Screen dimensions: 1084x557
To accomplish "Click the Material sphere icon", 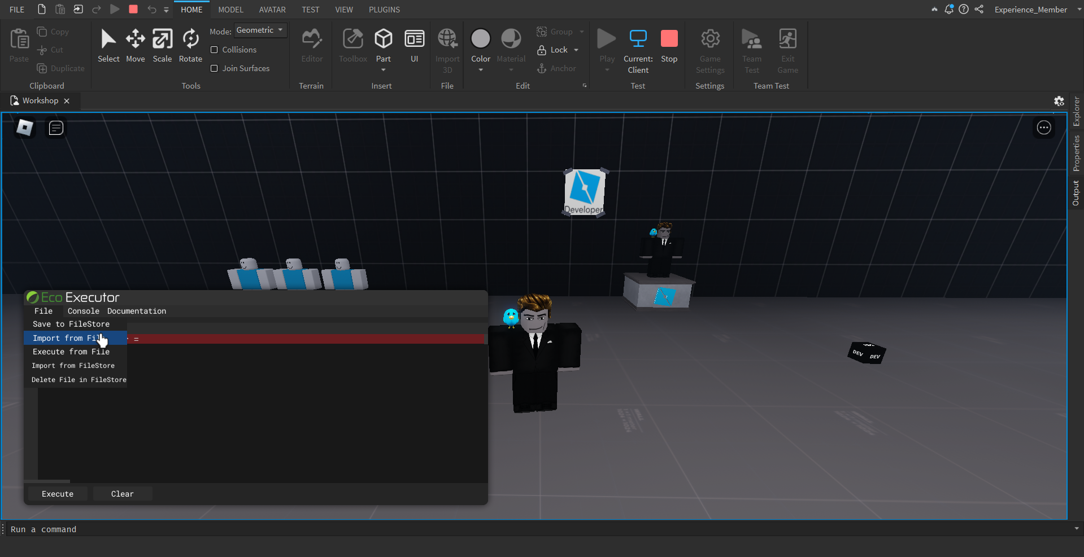I will (511, 39).
